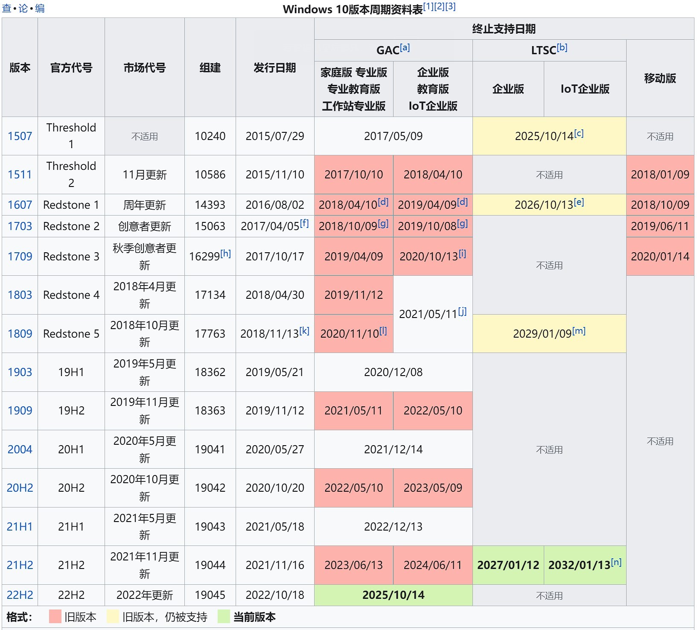Select the 周年更新 market name cell
The image size is (697, 630).
coord(145,205)
